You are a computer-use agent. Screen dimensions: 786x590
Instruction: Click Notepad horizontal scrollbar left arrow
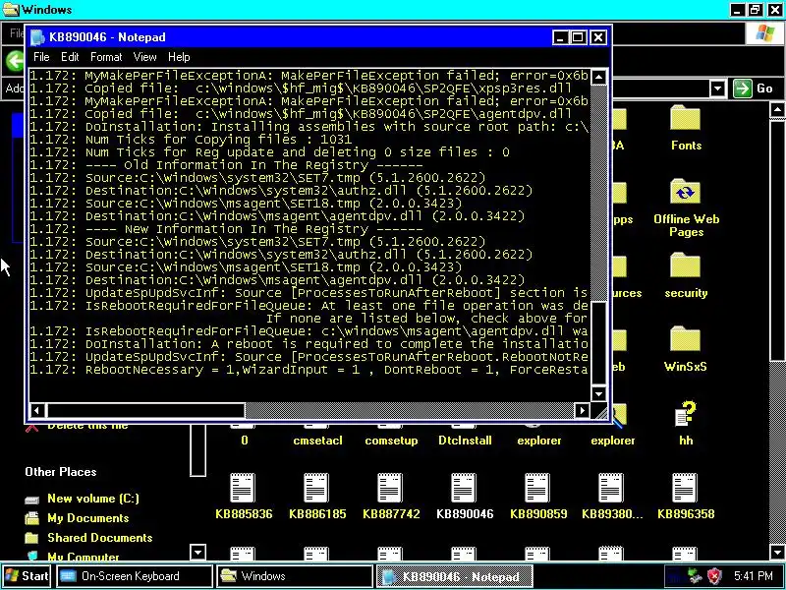(x=36, y=411)
